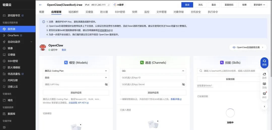Toggle API Key visibility eye icon
Viewport: 272px width, 130px height.
coord(106,84)
